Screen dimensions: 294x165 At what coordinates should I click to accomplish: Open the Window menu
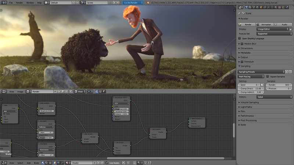(30, 3)
